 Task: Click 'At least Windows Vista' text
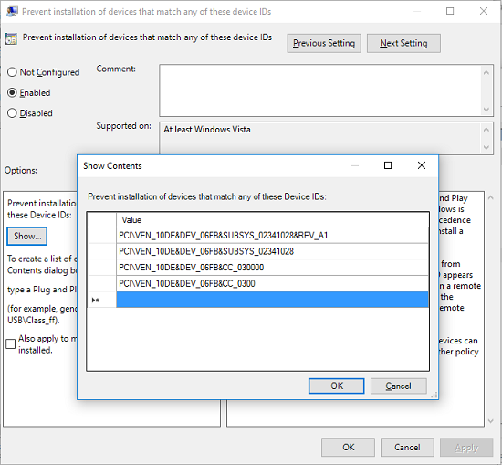tap(207, 130)
